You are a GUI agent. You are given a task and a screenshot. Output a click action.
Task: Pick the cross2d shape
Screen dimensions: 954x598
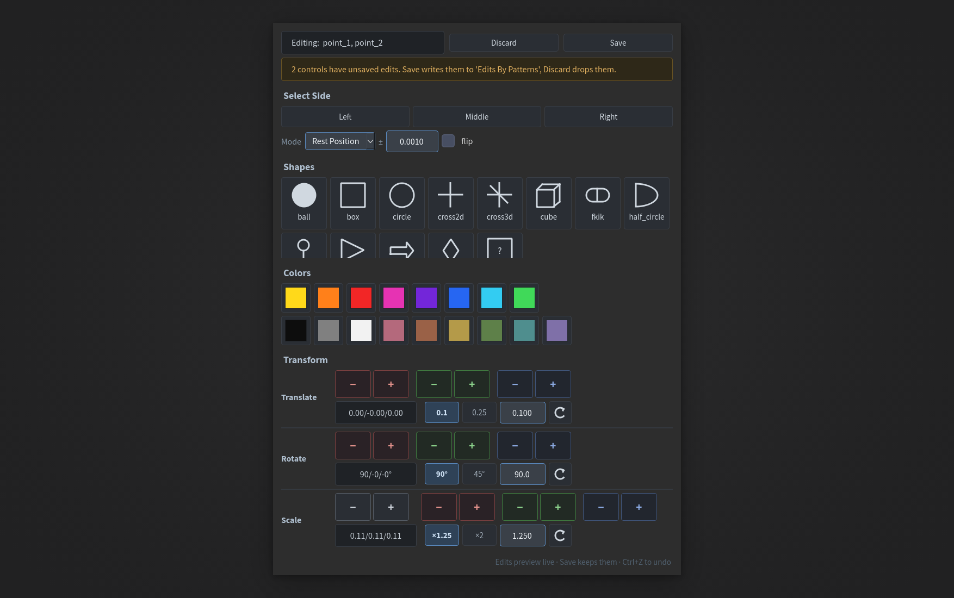(451, 203)
